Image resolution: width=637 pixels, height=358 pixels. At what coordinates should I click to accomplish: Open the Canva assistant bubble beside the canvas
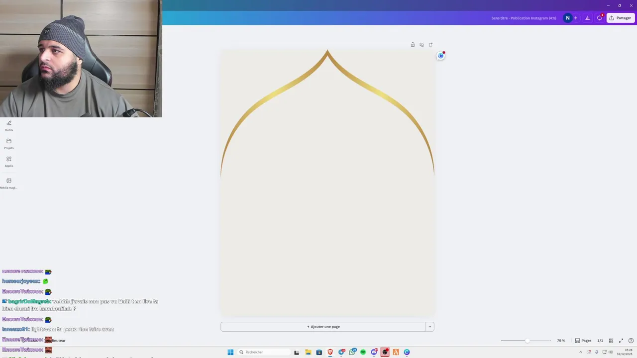pos(440,56)
